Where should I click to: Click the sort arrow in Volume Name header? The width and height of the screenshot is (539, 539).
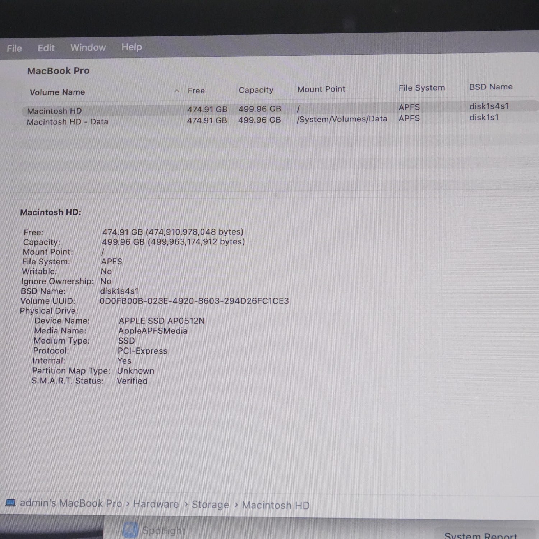click(176, 91)
